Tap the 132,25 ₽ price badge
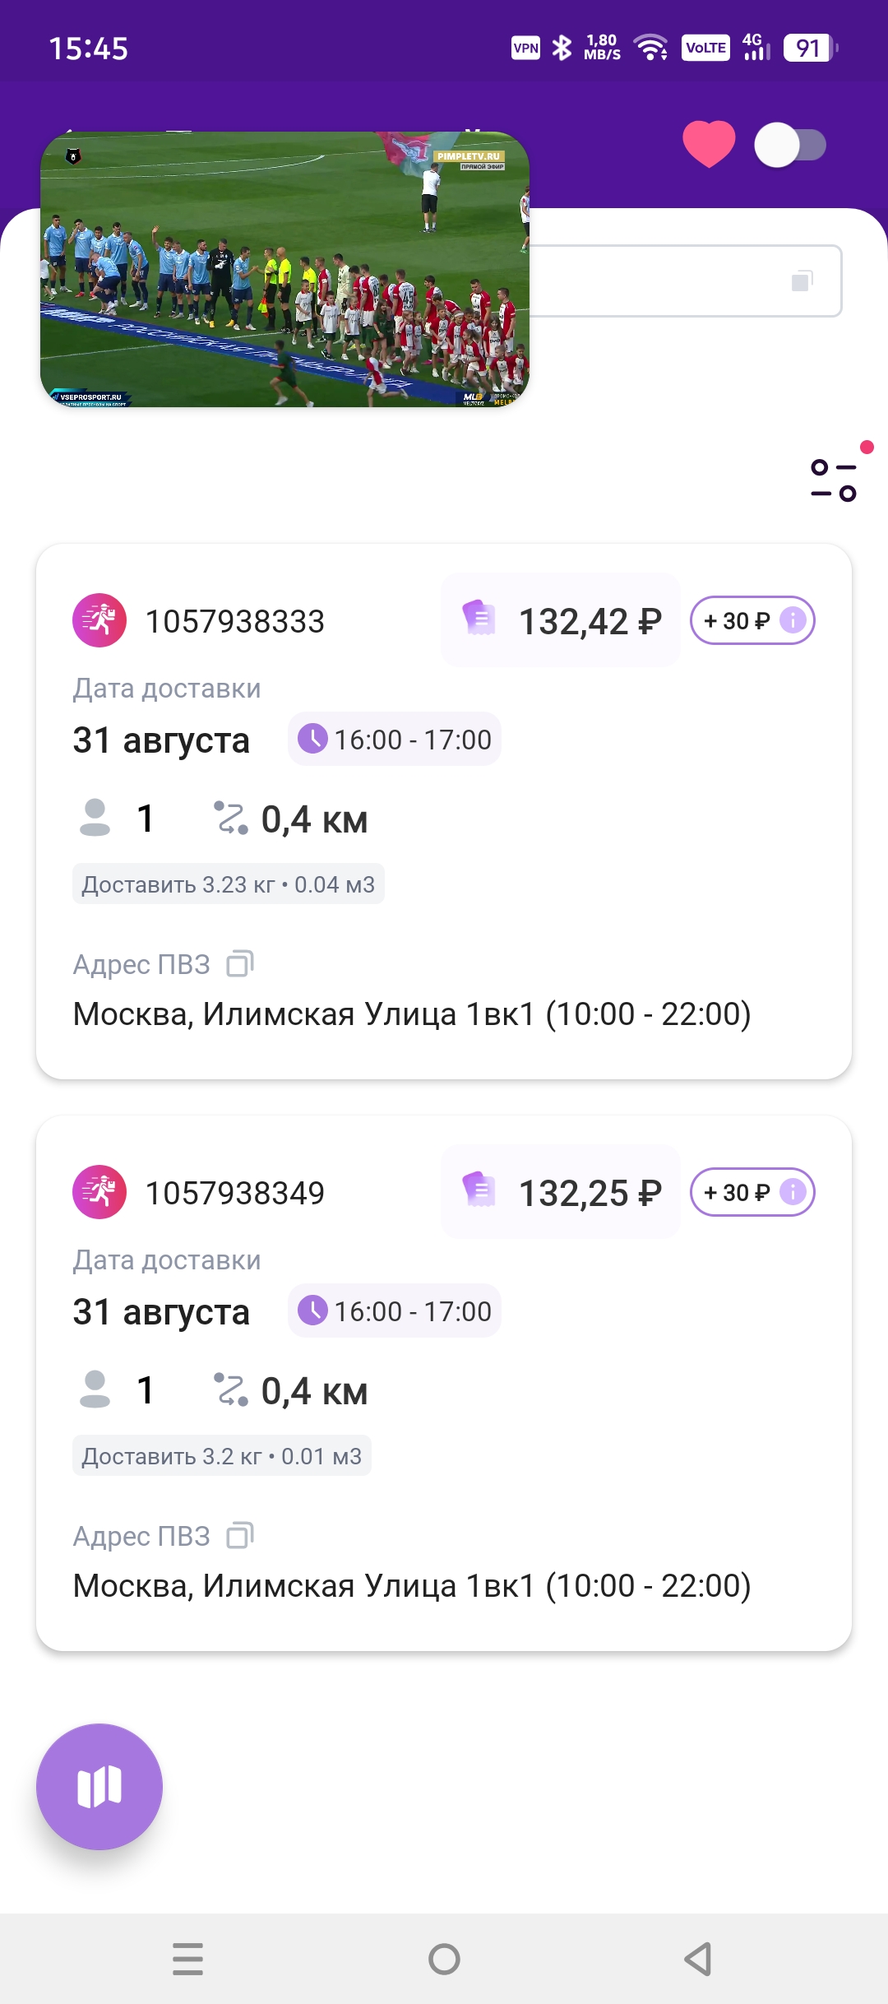 coord(561,1192)
